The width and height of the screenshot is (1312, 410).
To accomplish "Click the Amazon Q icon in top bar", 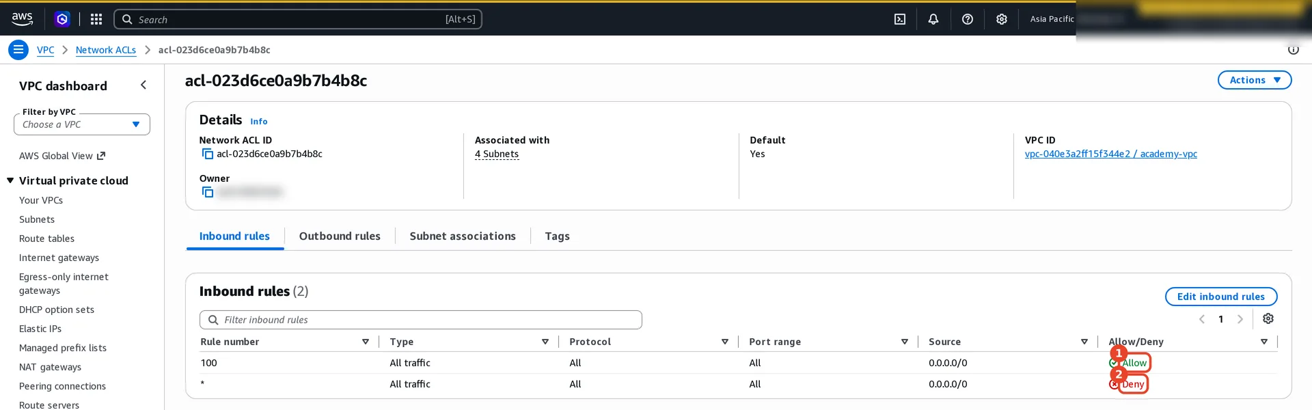I will coord(62,19).
